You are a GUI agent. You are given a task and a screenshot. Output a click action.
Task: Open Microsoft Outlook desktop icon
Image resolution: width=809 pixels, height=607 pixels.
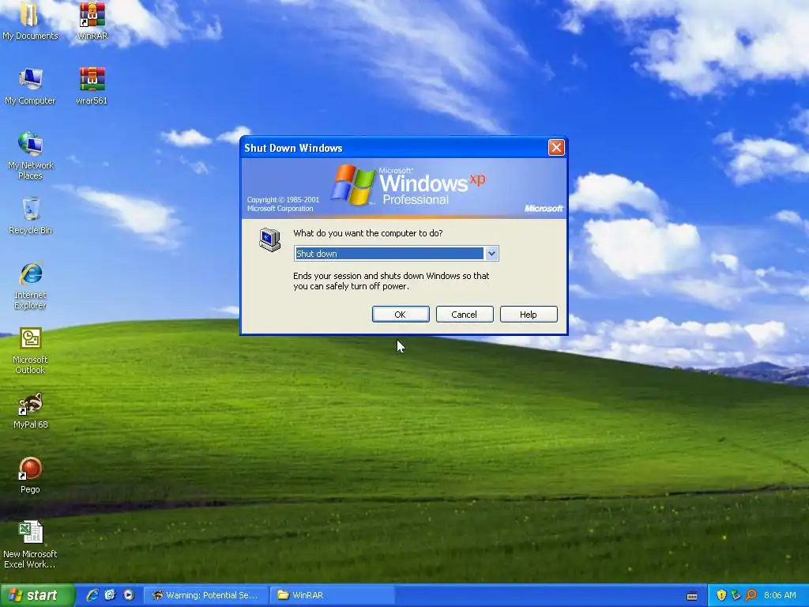[x=30, y=350]
